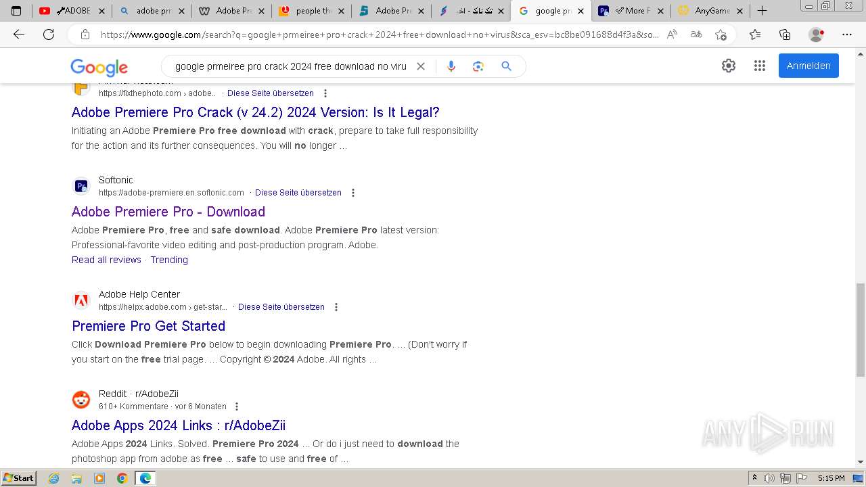This screenshot has height=487, width=866.
Task: Close the current Google search tab
Action: 580,11
